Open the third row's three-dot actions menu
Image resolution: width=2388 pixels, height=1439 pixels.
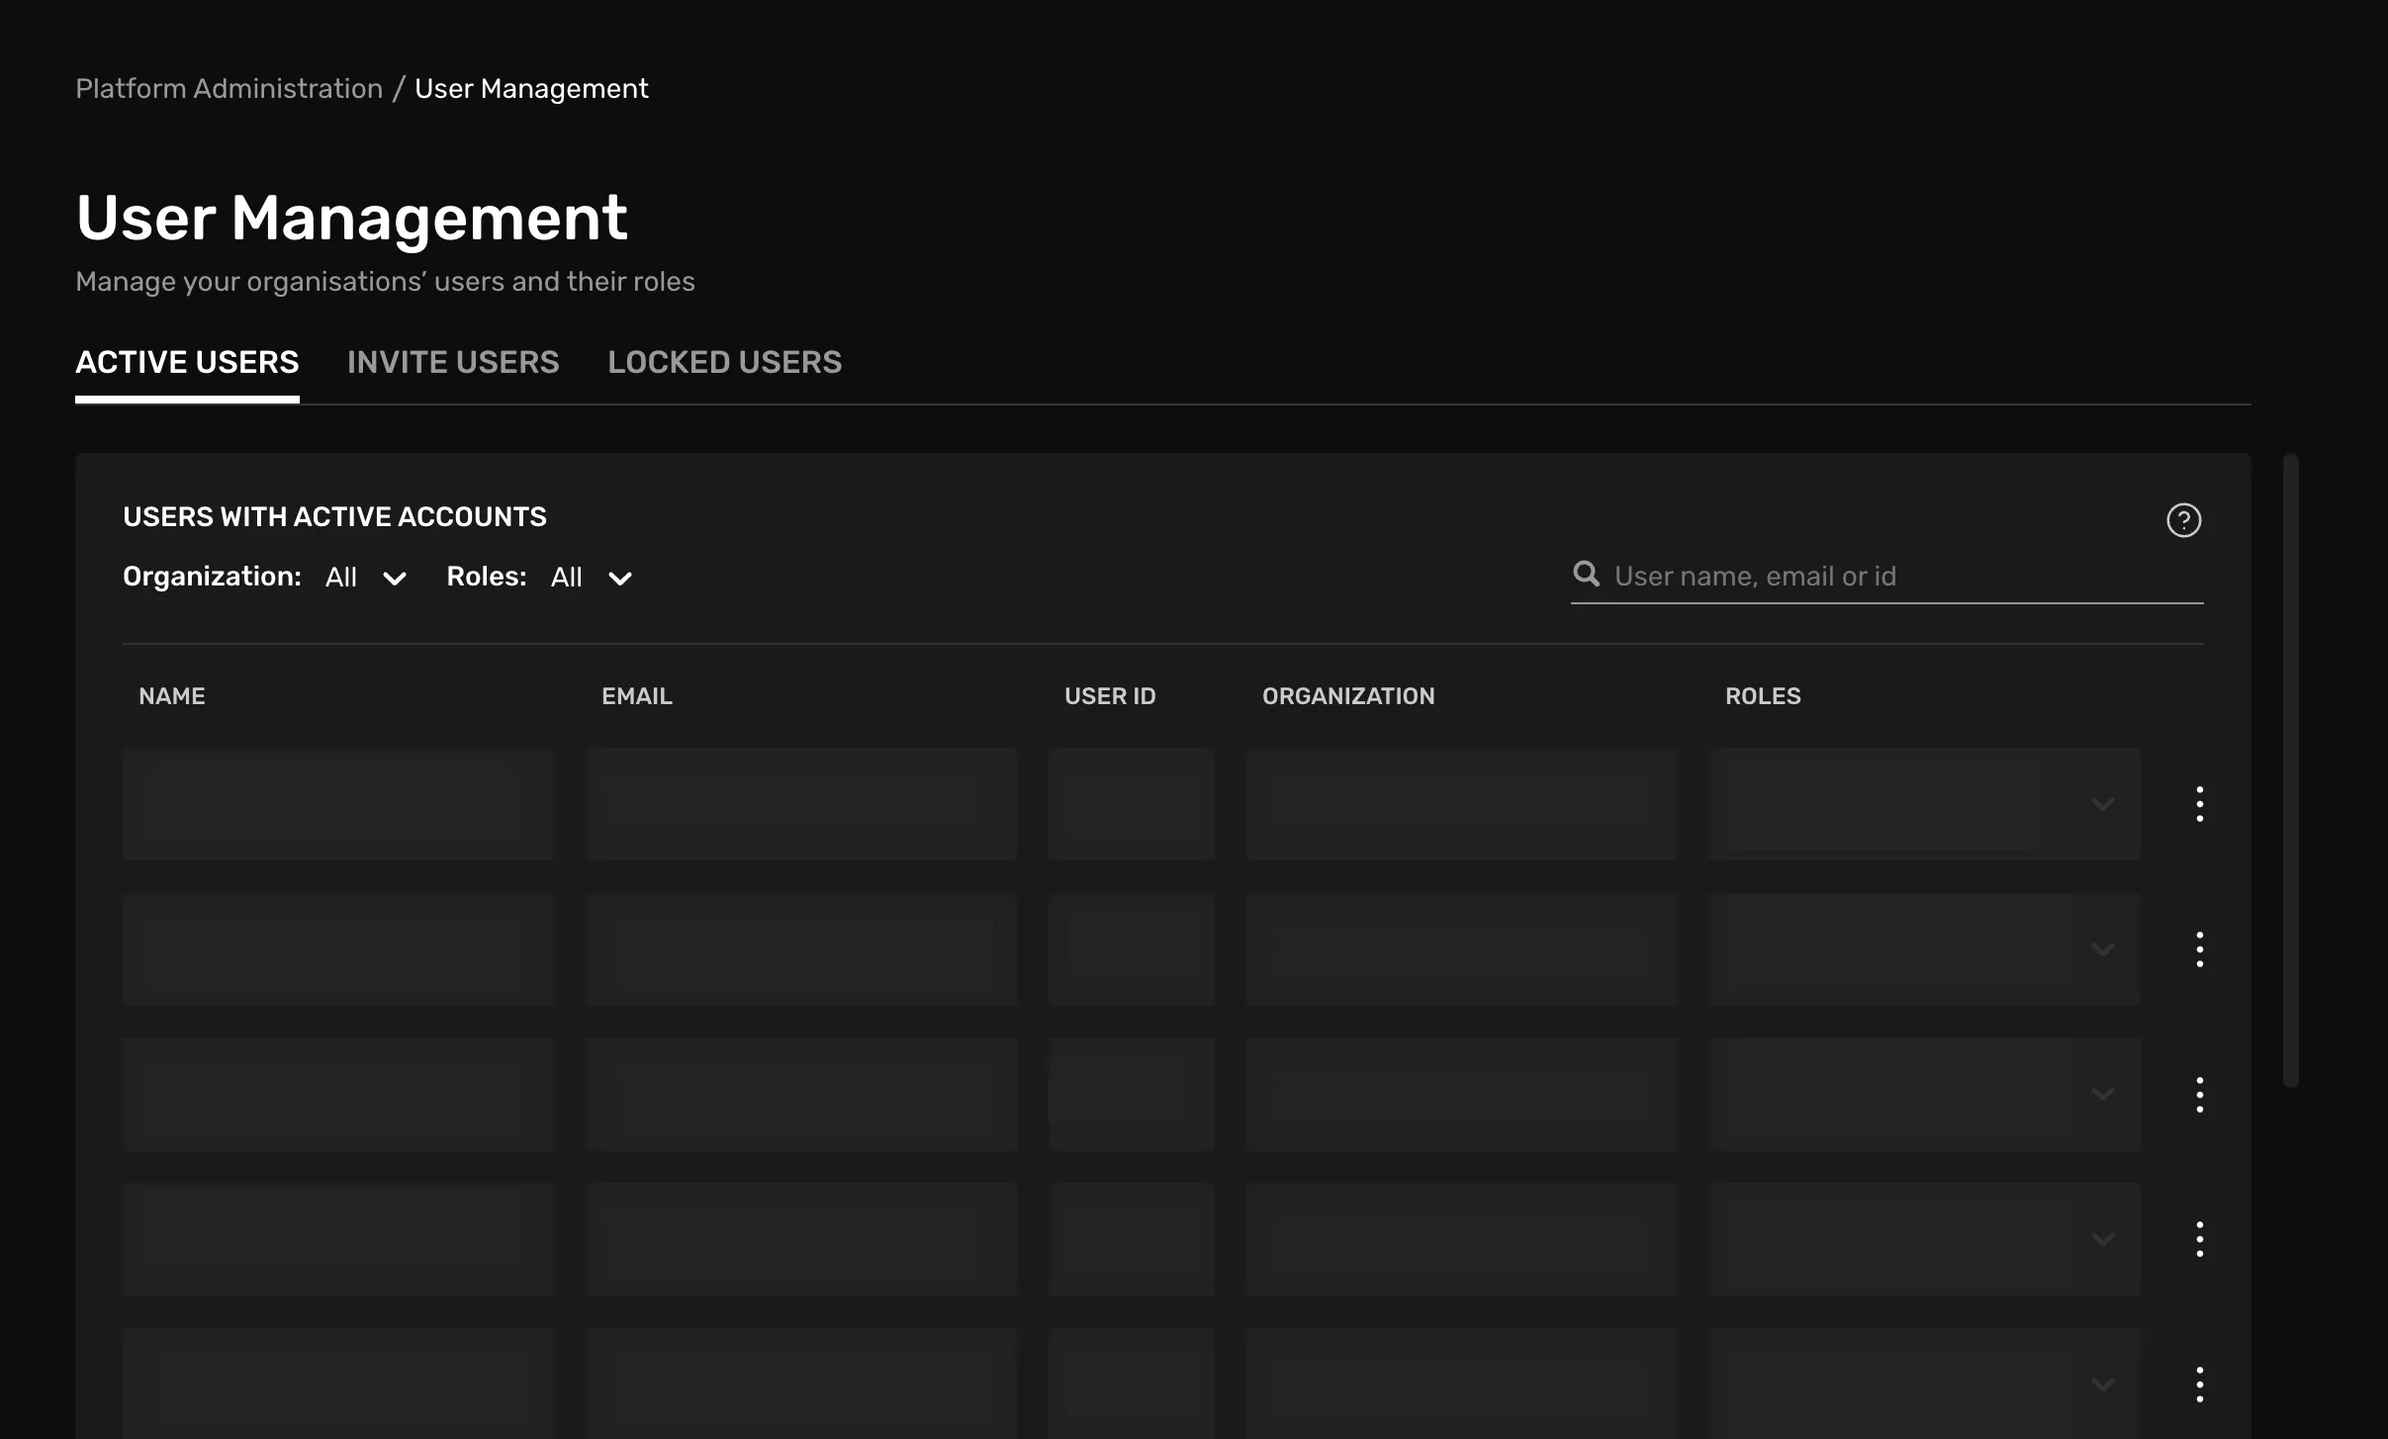coord(2199,1095)
